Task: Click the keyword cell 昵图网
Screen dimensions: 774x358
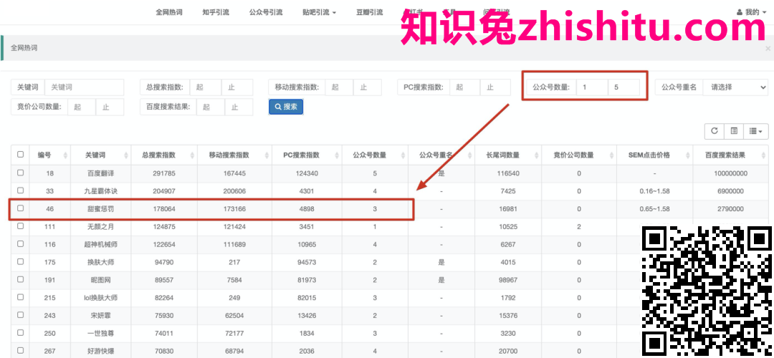Action: click(101, 280)
